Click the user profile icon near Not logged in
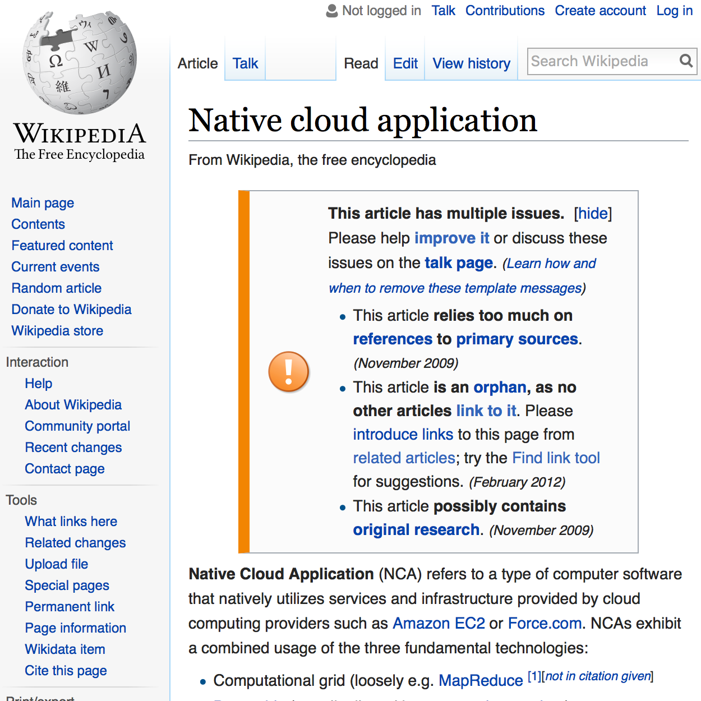The width and height of the screenshot is (701, 701). click(x=331, y=10)
